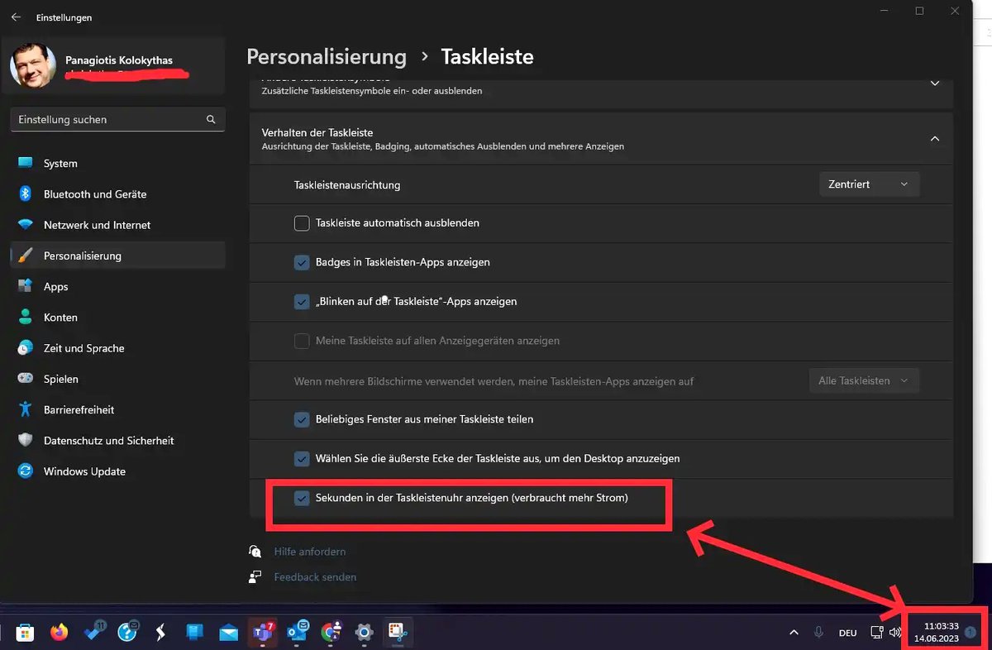Expand the additional taskbar symbols section
992x650 pixels.
935,84
